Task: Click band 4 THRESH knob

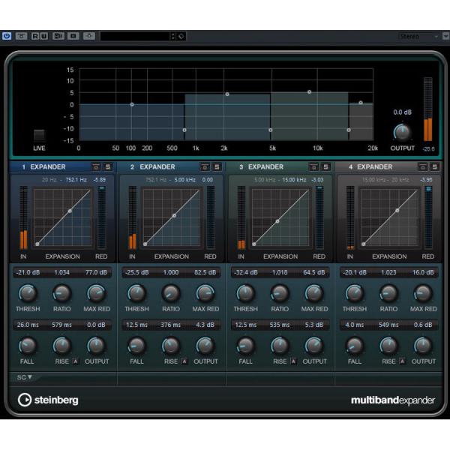Action: (x=355, y=293)
